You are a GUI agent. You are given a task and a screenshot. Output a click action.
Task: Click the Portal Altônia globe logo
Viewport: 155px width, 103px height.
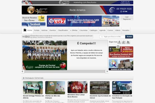(31, 10)
